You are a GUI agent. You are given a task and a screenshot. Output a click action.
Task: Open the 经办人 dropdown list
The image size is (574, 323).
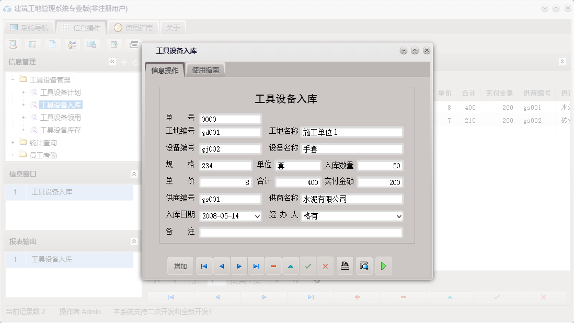pos(399,216)
